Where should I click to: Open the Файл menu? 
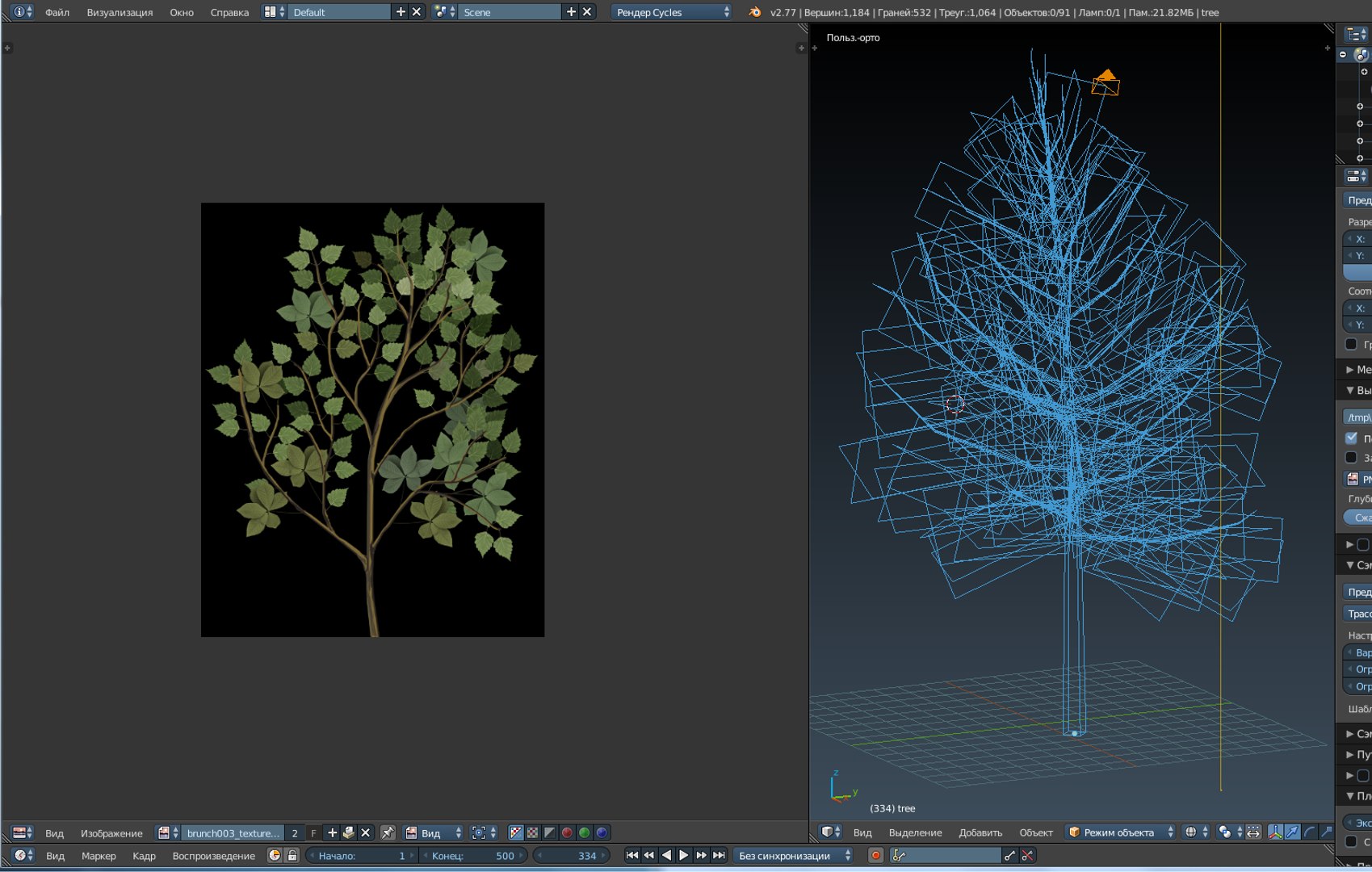[57, 12]
